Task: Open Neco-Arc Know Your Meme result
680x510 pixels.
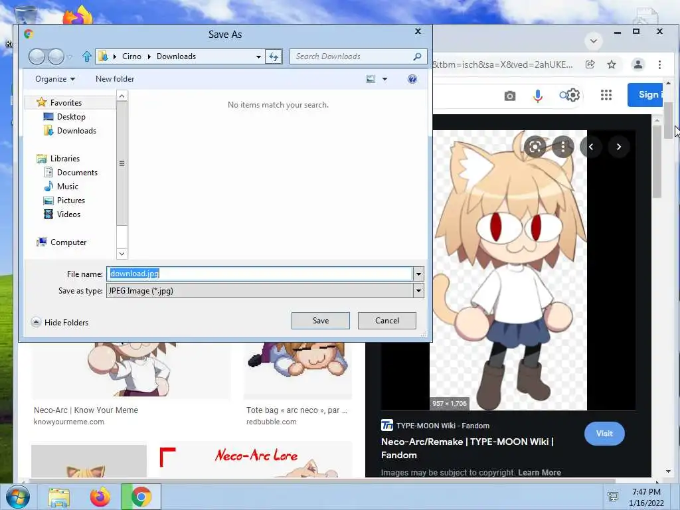Action: tap(86, 410)
